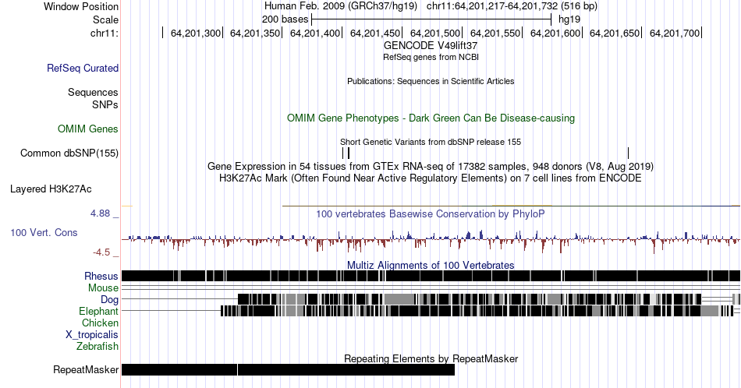Click the 64,201,500 ruler position
Image resolution: width=741 pixels, height=388 pixels.
pyautogui.click(x=434, y=33)
